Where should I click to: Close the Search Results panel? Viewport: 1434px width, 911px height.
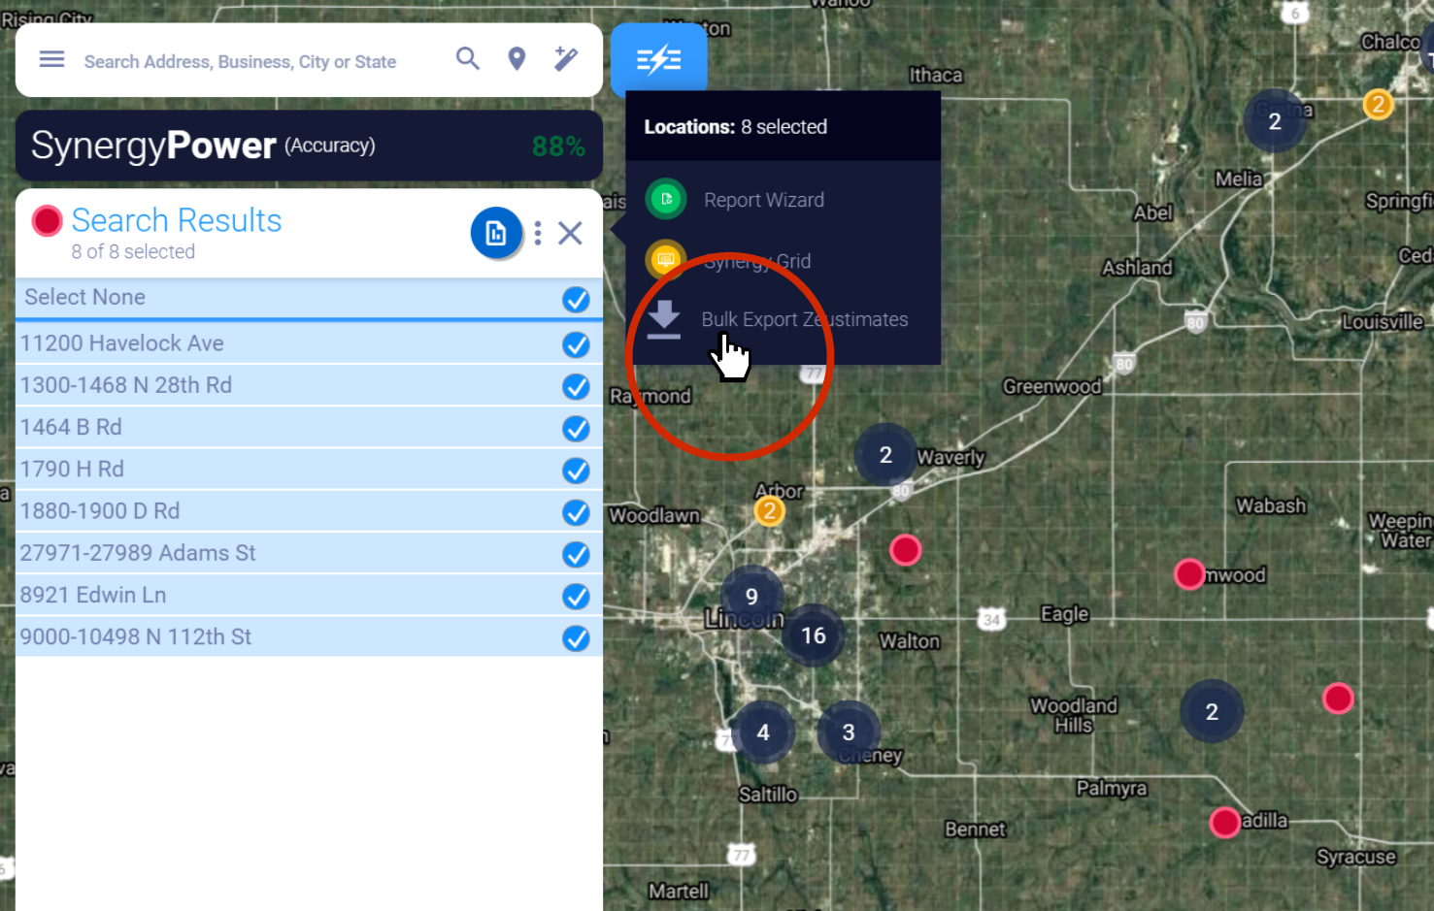point(570,233)
